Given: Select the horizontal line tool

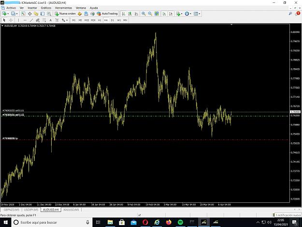Looking at the screenshot, I should [x=25, y=20].
